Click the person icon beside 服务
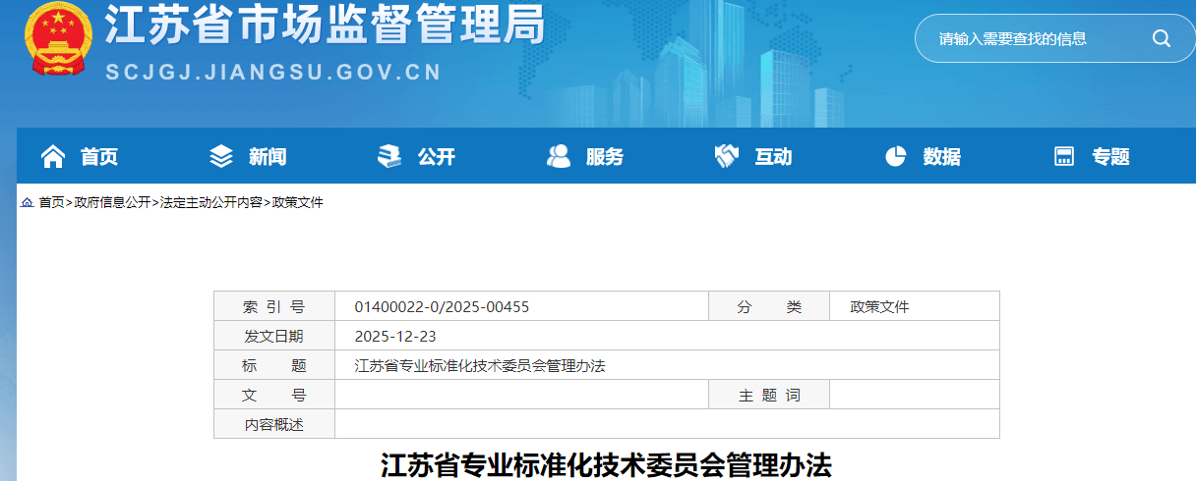The height and width of the screenshot is (481, 1196). 559,156
